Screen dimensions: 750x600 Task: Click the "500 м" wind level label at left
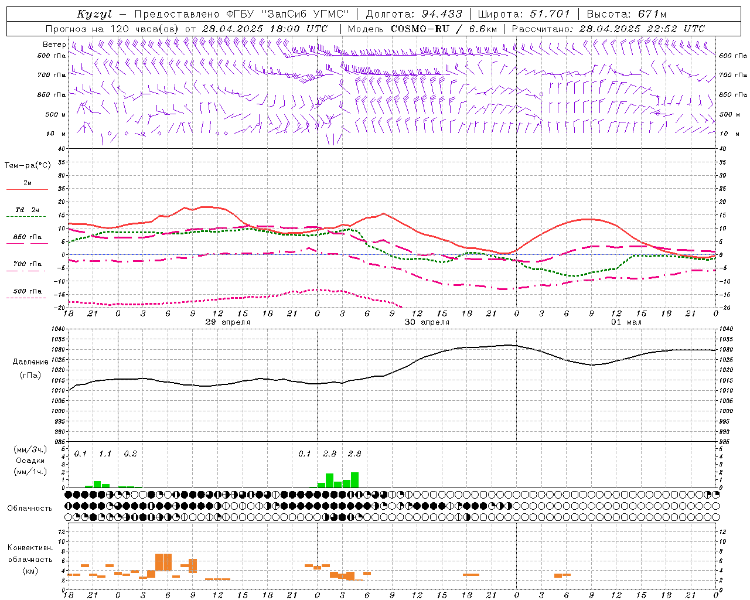pyautogui.click(x=56, y=115)
